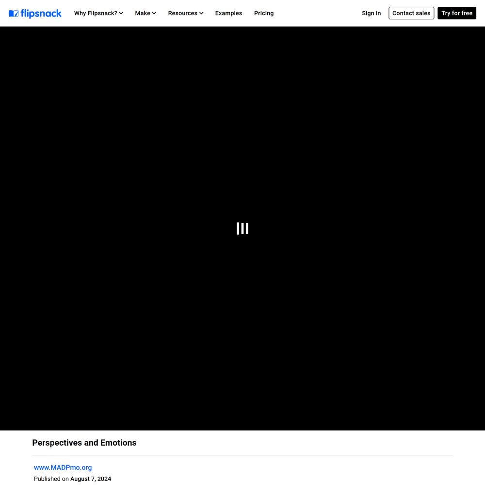Expand the Resources dropdown
This screenshot has width=485, height=485.
(186, 13)
